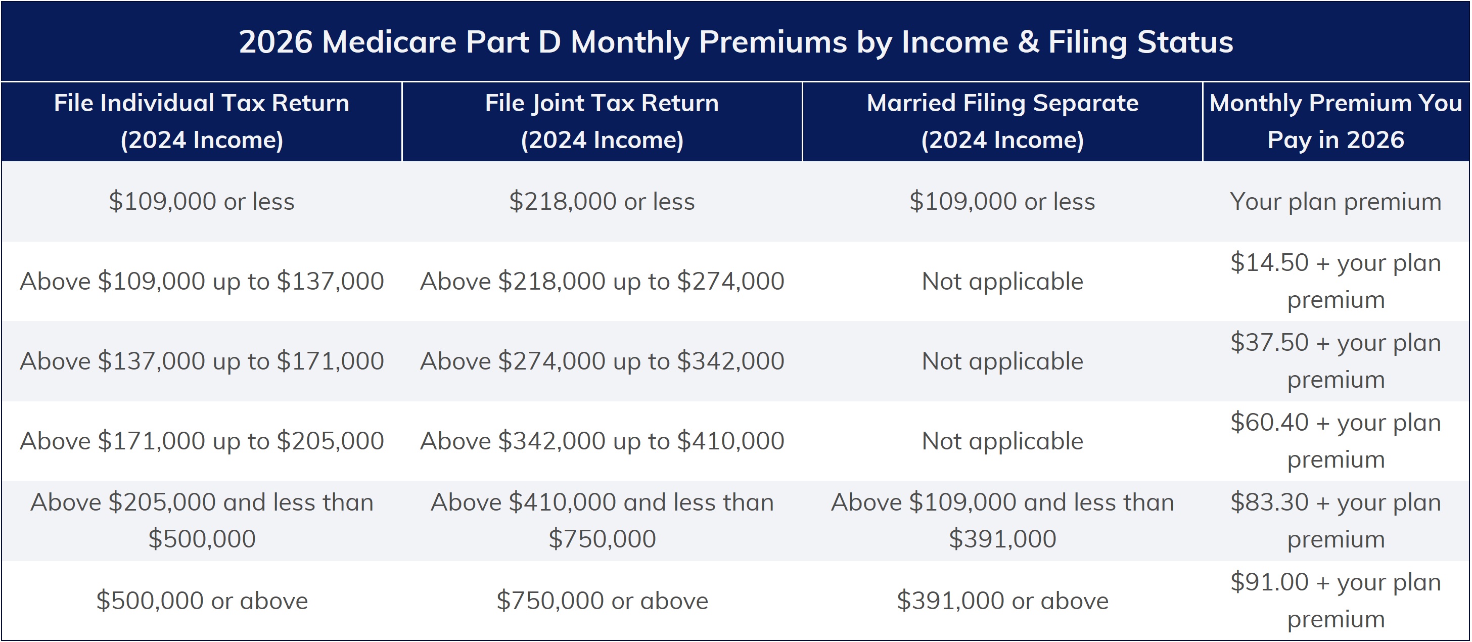The height and width of the screenshot is (642, 1472).
Task: Click the Your plan premium cell
Action: click(x=1336, y=201)
